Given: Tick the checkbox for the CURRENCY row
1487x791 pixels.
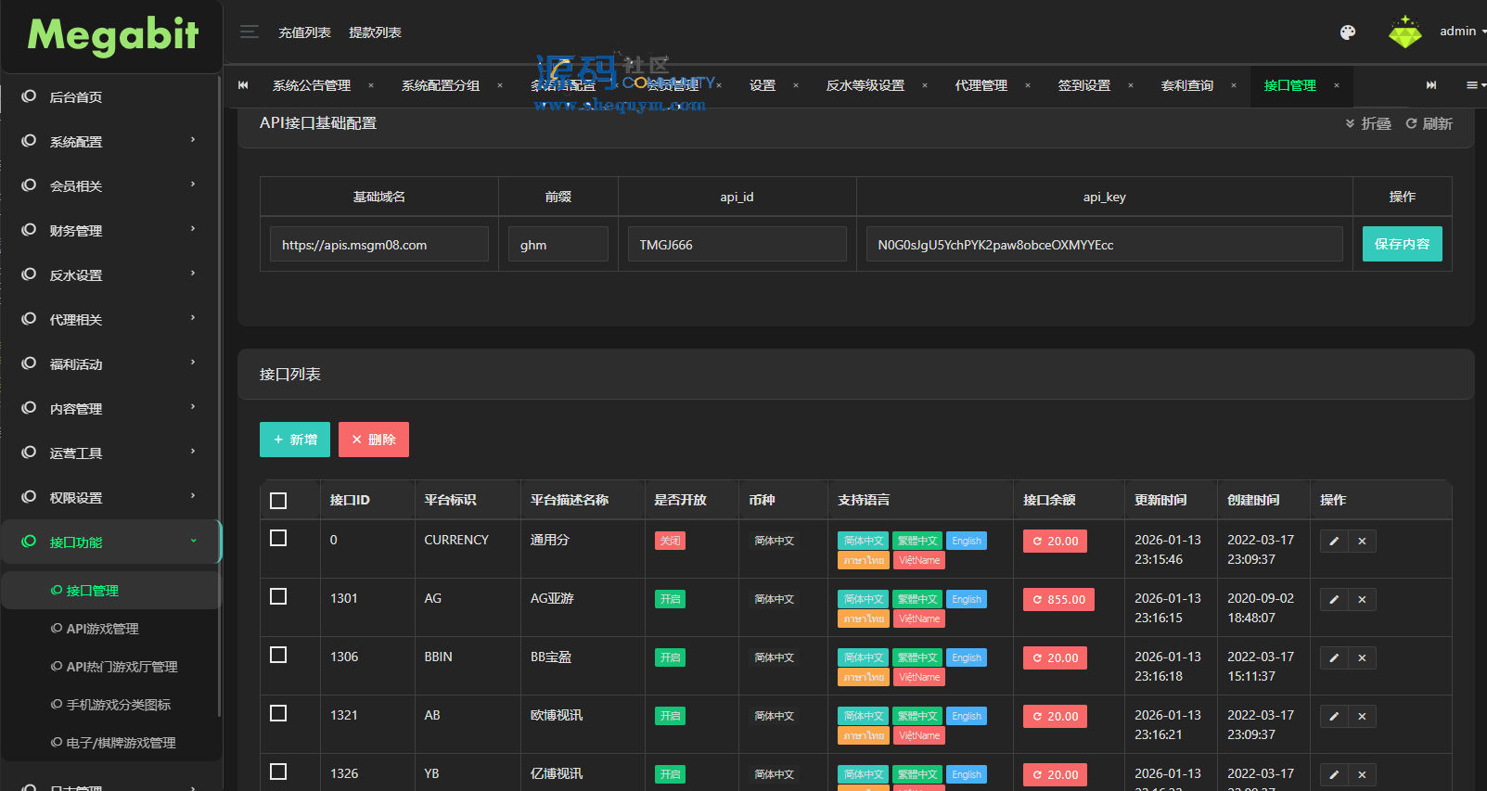Looking at the screenshot, I should (278, 539).
